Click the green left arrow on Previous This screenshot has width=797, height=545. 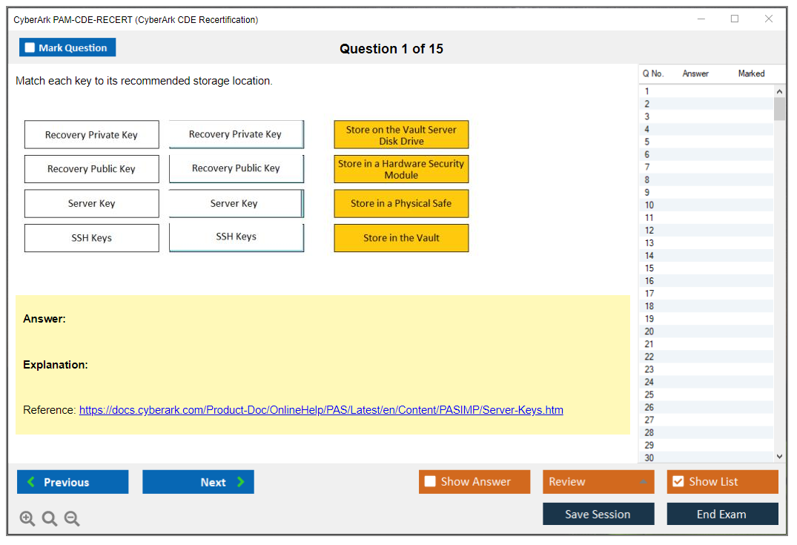(30, 482)
